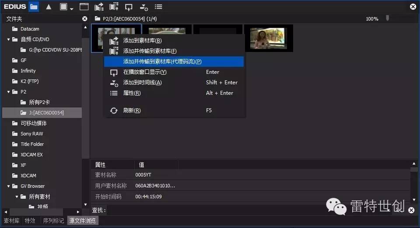Screen dimensions: 420x228
Task: Choose 在播放窗口显示(Y) menu entry
Action: tap(174, 72)
